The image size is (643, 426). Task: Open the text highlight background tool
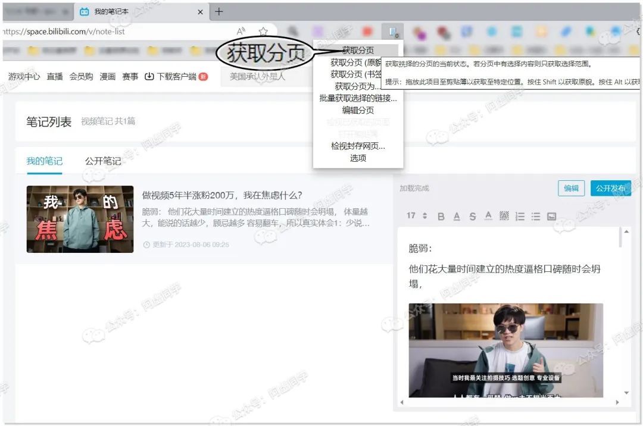click(504, 216)
